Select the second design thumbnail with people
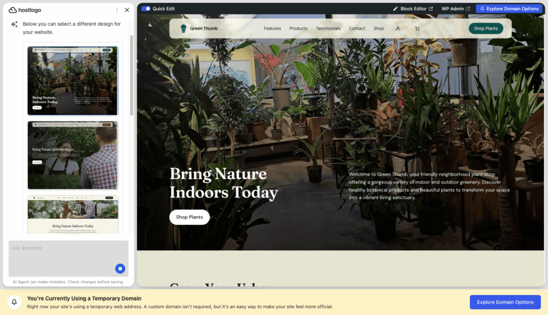This screenshot has height=315, width=548. point(73,156)
